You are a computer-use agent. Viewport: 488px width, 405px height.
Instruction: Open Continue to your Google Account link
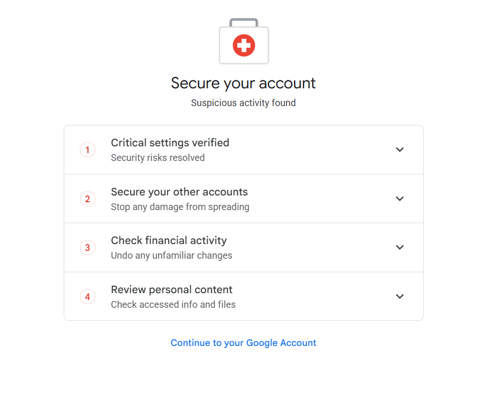(243, 343)
